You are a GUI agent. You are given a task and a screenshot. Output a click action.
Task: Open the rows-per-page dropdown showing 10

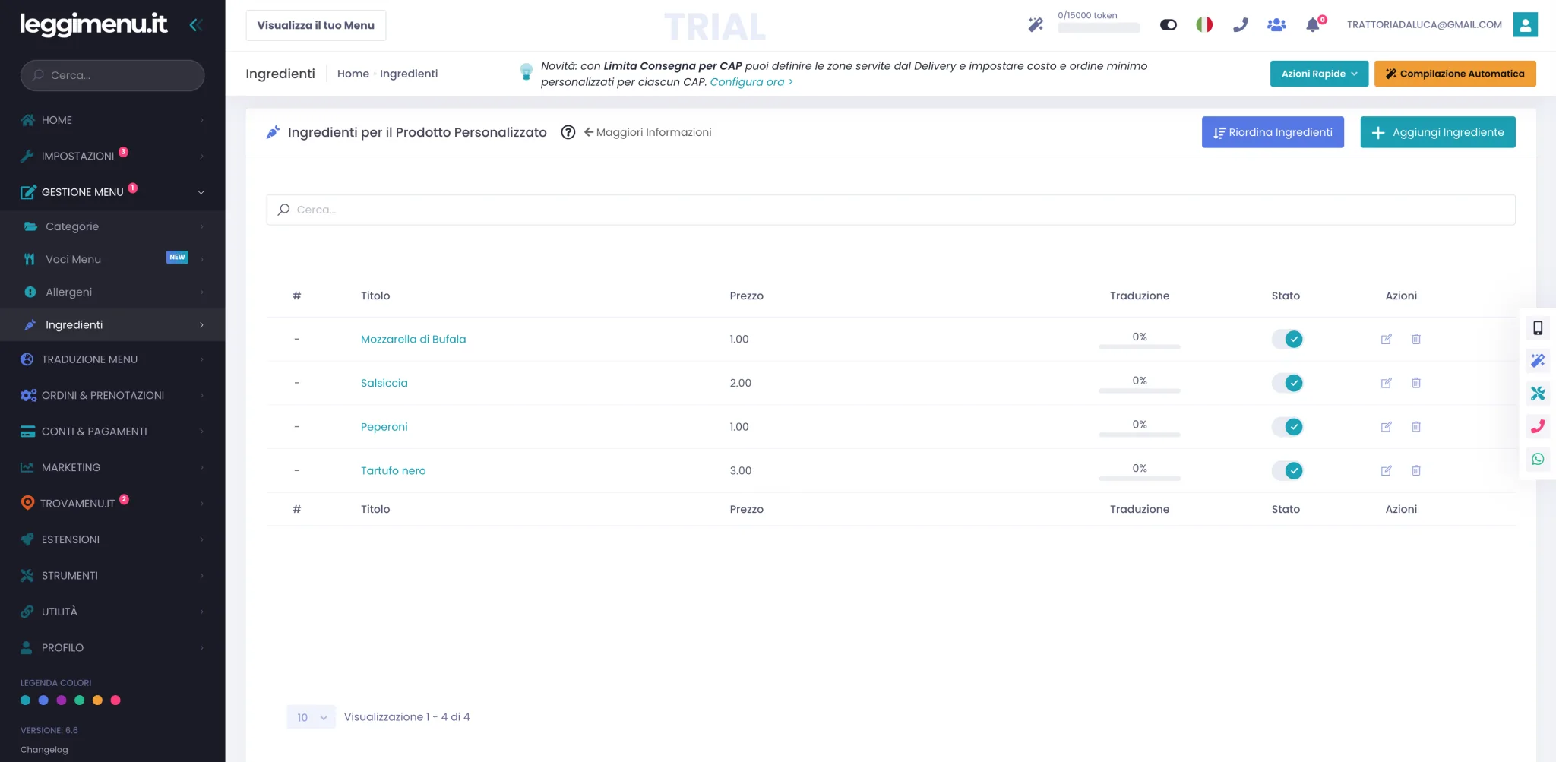(x=311, y=717)
